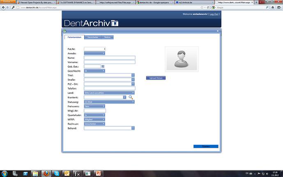Screen dimensions: 283x177
Task: Expand the Titel combo box arrow
Action: coord(133,75)
